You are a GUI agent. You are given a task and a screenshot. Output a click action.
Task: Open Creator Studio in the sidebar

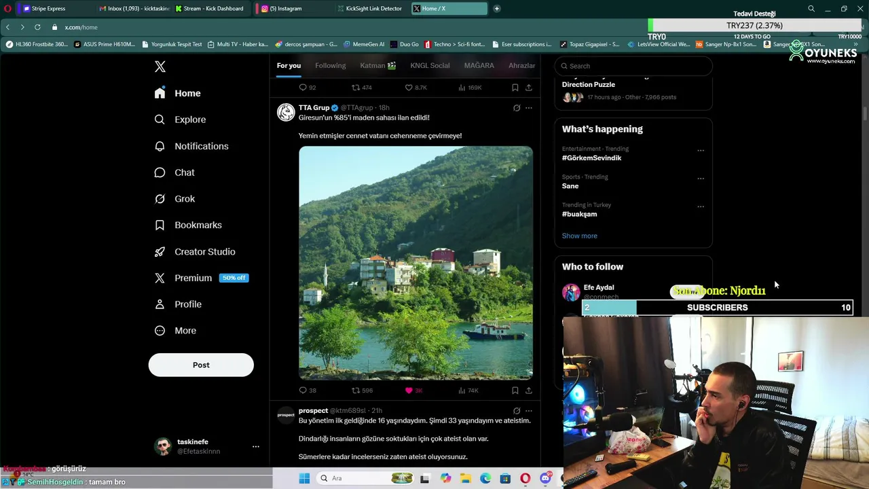195,251
